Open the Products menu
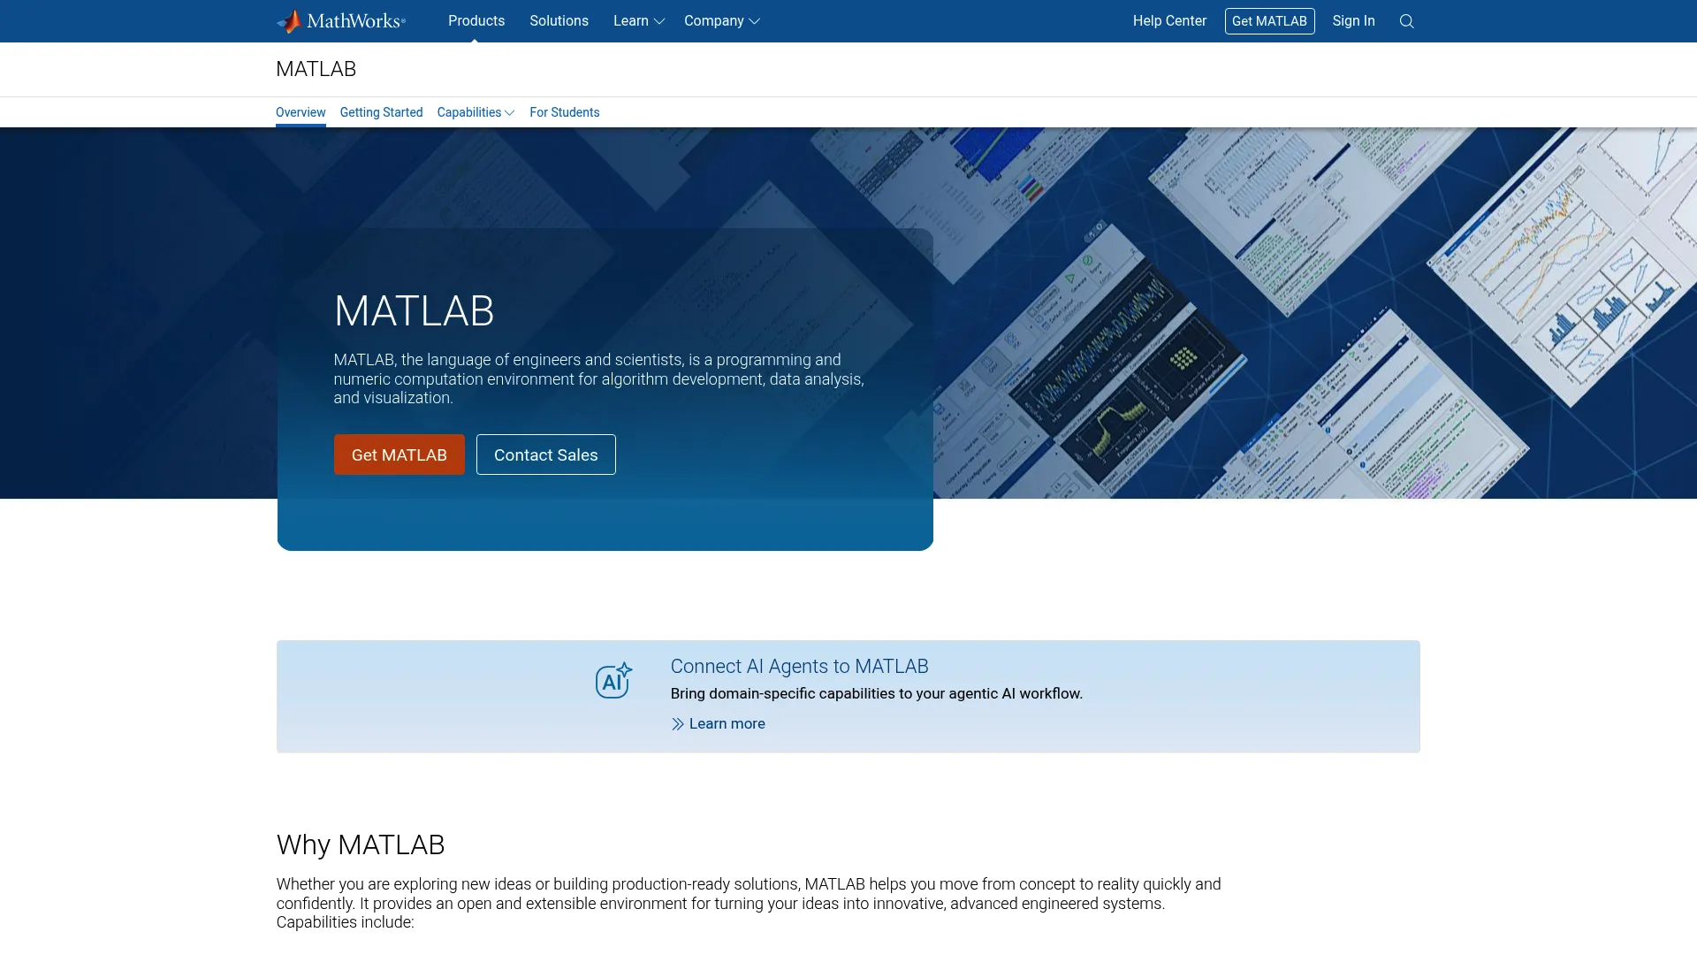 [x=476, y=21]
